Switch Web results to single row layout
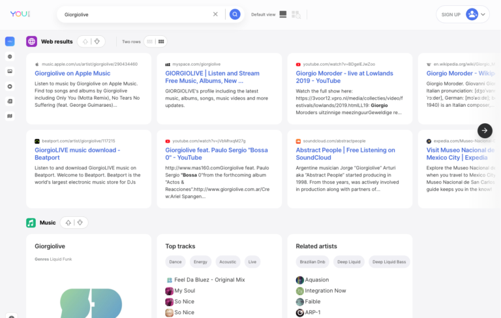501x318 pixels. [149, 42]
